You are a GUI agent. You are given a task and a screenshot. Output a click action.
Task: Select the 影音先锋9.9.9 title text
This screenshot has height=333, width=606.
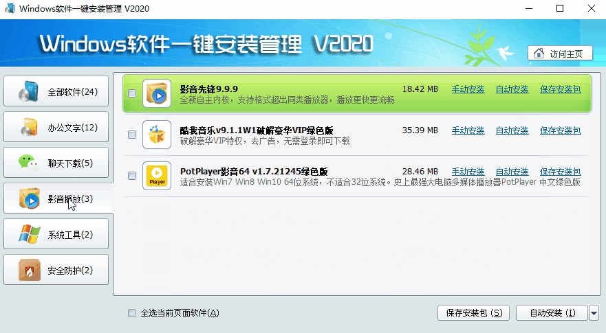[209, 89]
